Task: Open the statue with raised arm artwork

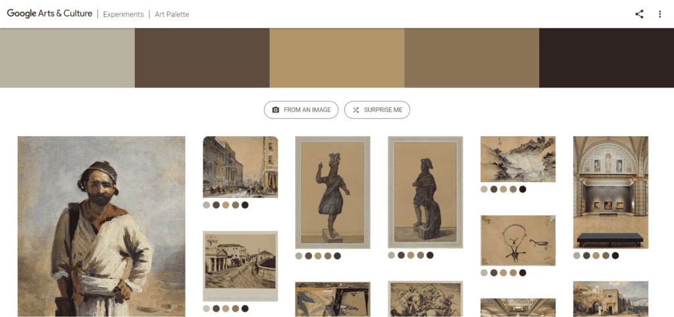Action: [332, 193]
